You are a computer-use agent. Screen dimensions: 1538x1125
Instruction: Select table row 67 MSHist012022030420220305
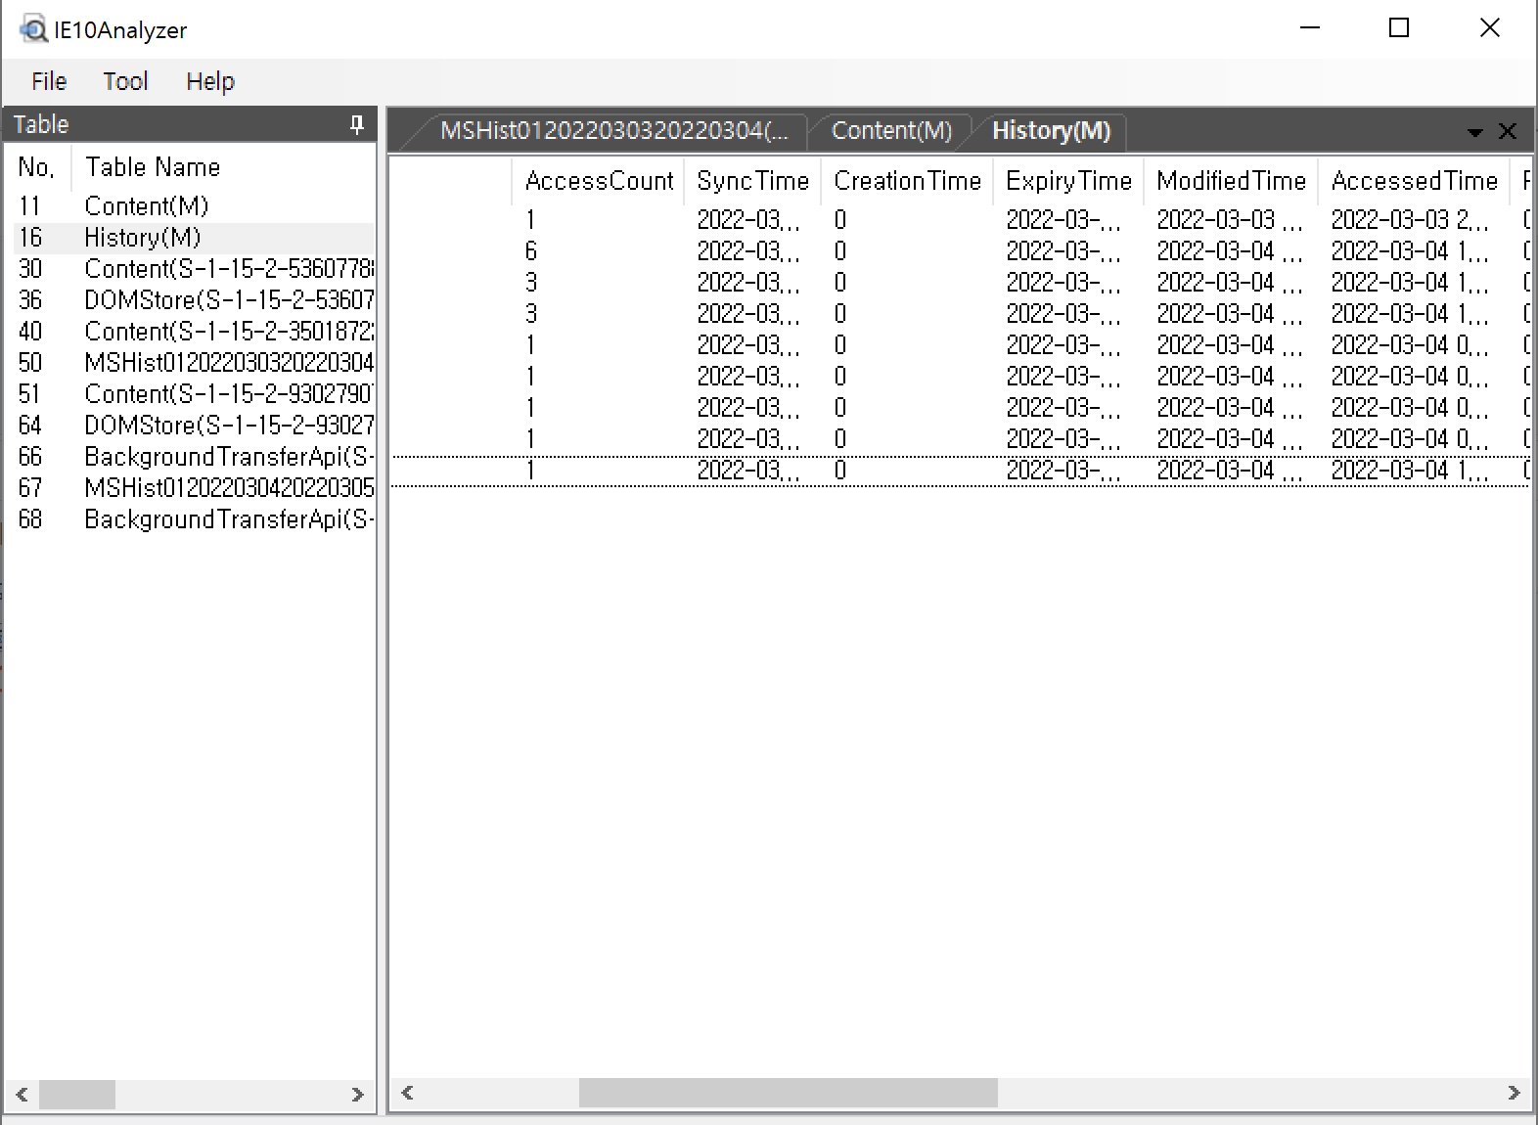194,487
